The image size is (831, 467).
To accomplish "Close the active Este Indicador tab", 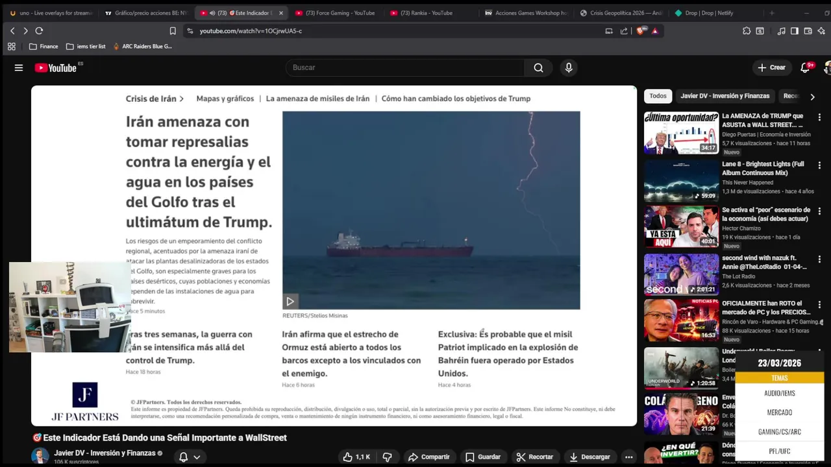I will click(280, 13).
